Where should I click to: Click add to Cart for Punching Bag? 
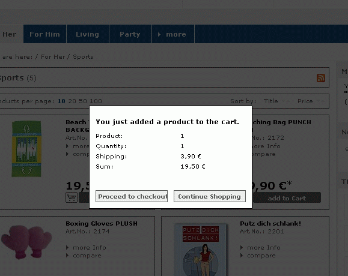click(287, 197)
